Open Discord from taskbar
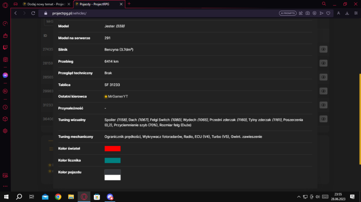 click(110, 197)
